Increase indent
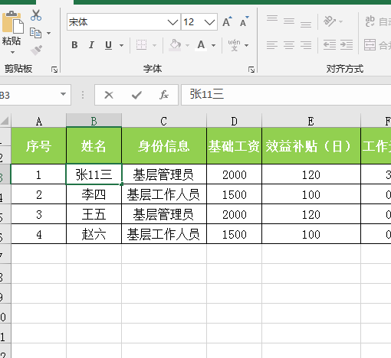391x358 pixels. [347, 45]
